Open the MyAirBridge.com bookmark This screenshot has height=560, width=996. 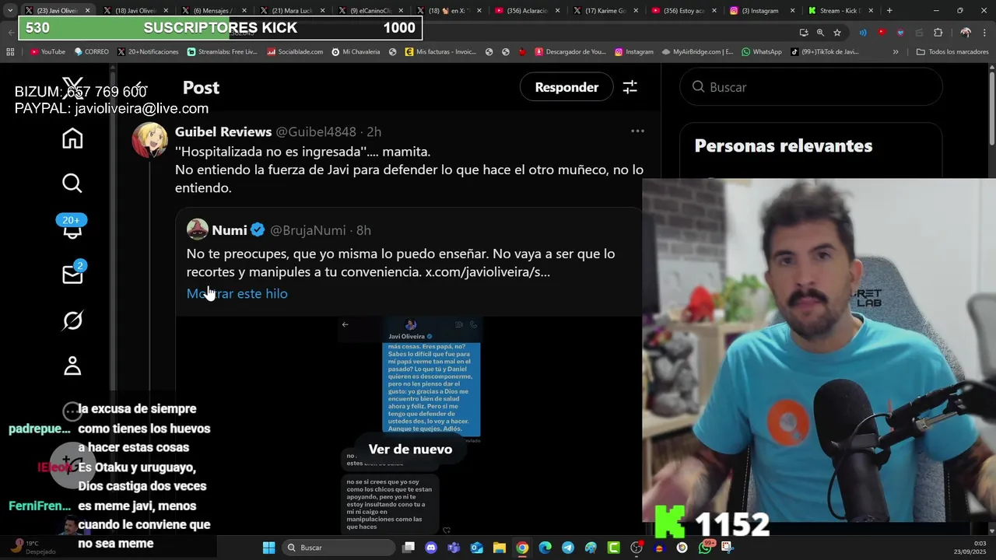[x=697, y=52]
